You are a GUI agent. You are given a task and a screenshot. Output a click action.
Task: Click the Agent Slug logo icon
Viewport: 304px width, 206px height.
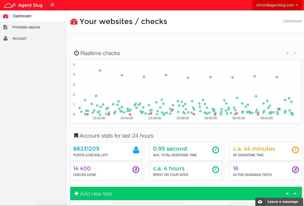click(x=10, y=5)
